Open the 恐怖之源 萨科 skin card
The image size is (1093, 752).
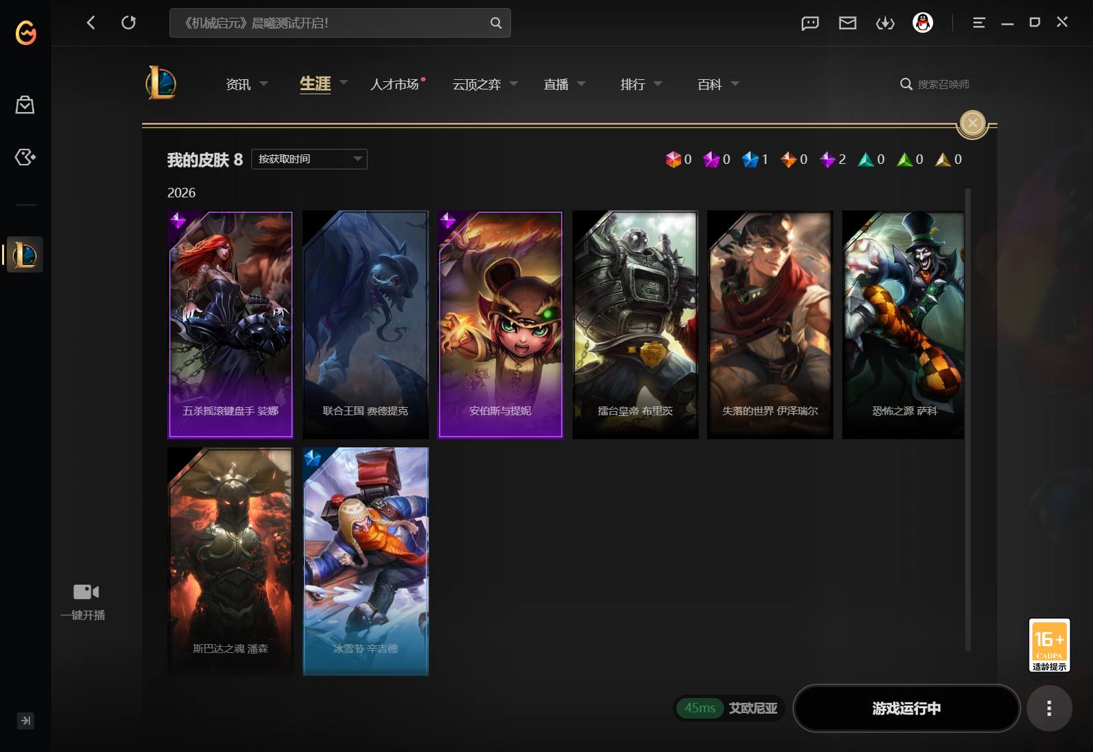pyautogui.click(x=903, y=324)
